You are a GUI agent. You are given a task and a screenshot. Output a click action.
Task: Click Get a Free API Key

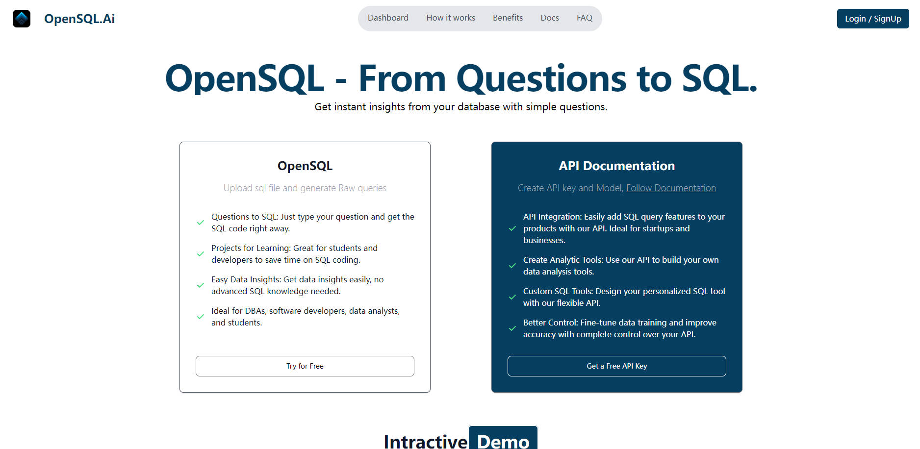coord(616,366)
